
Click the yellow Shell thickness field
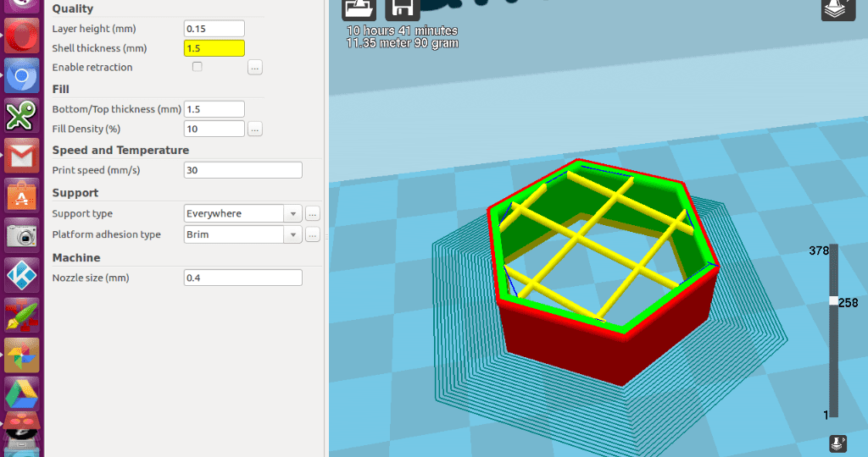(x=214, y=48)
